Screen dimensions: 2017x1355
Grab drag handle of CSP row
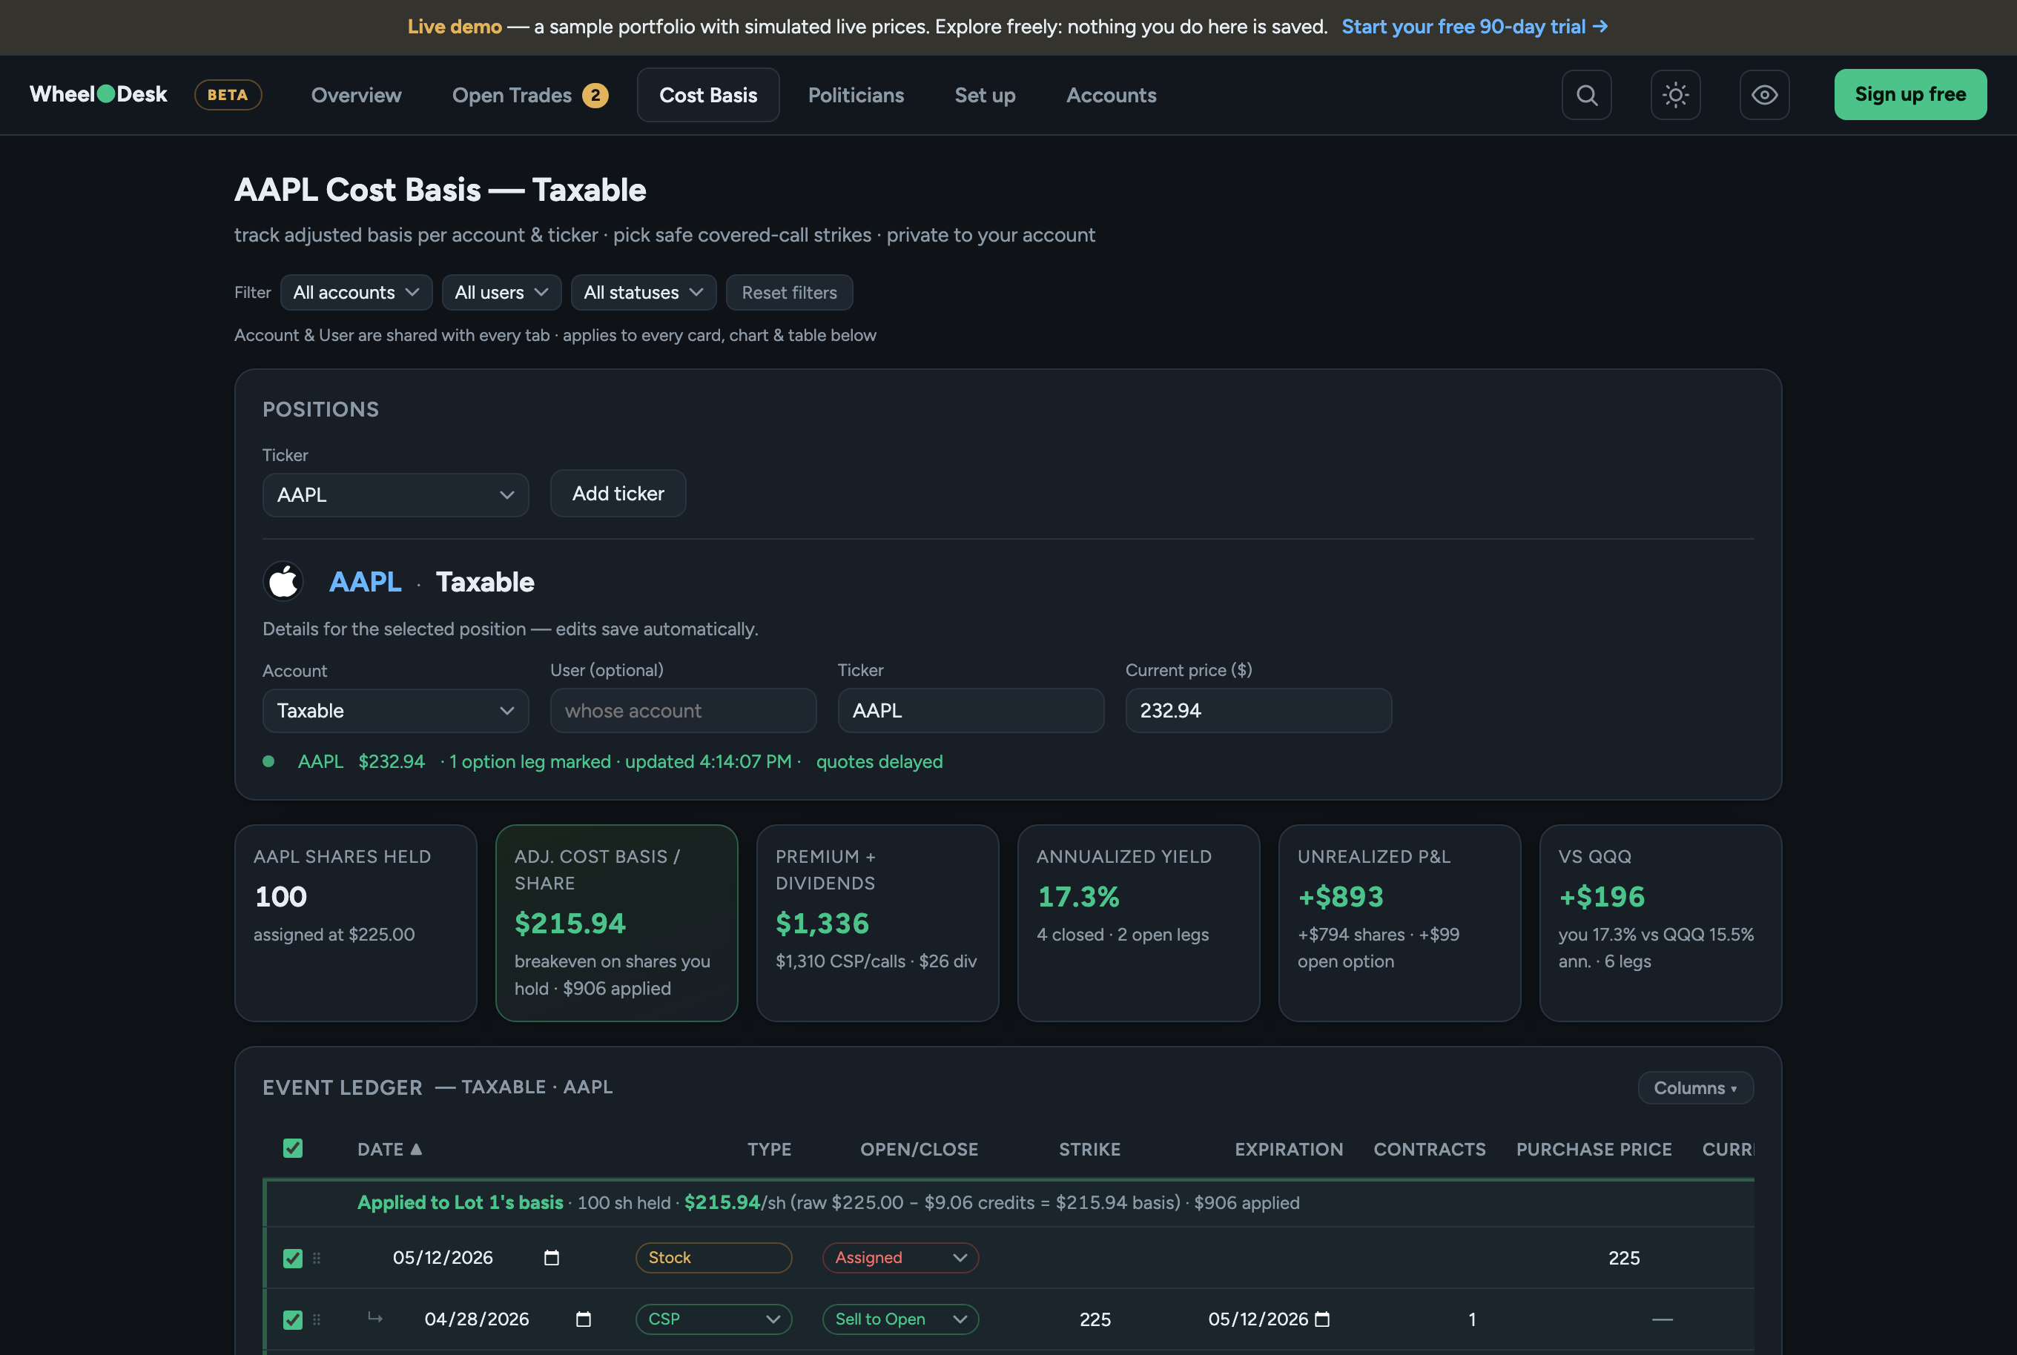[x=317, y=1319]
